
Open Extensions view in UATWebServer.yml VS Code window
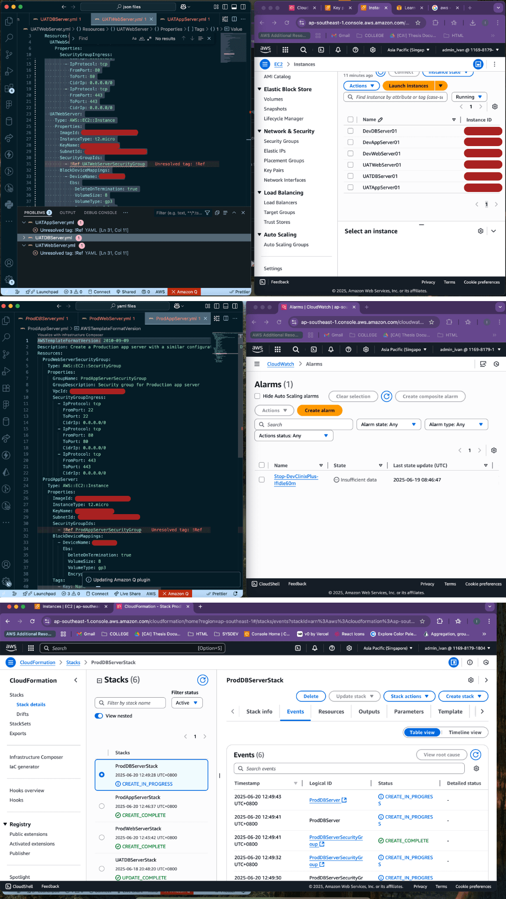click(9, 88)
